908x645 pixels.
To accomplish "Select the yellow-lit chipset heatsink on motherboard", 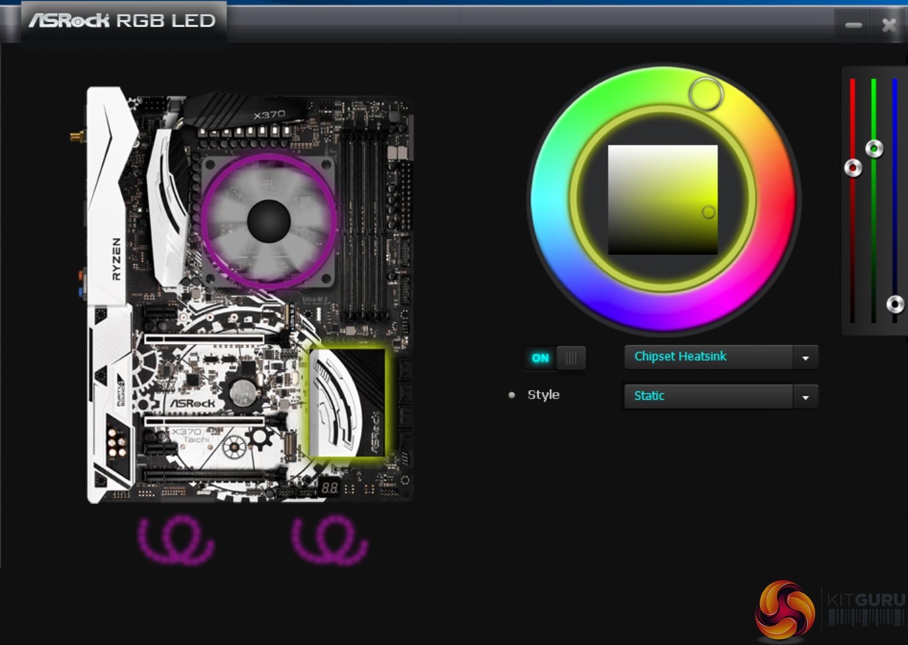I will 348,404.
